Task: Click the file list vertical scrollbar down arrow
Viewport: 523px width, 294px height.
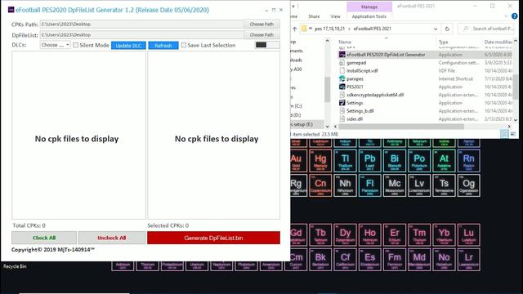Action: 516,120
